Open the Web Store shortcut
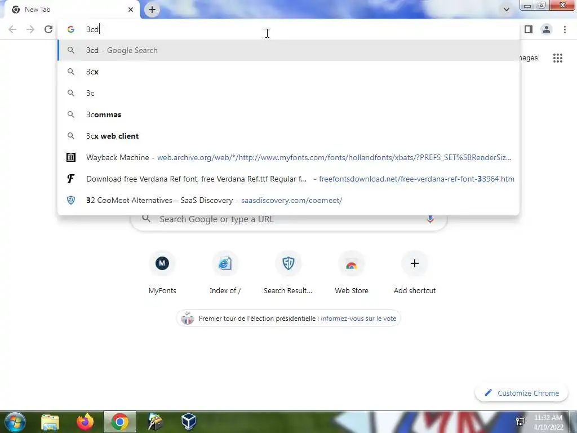 pyautogui.click(x=352, y=273)
